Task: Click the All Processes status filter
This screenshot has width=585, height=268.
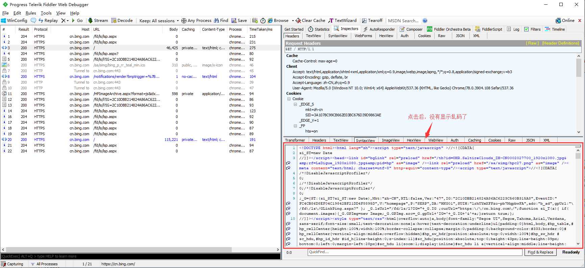Action: tap(44, 264)
